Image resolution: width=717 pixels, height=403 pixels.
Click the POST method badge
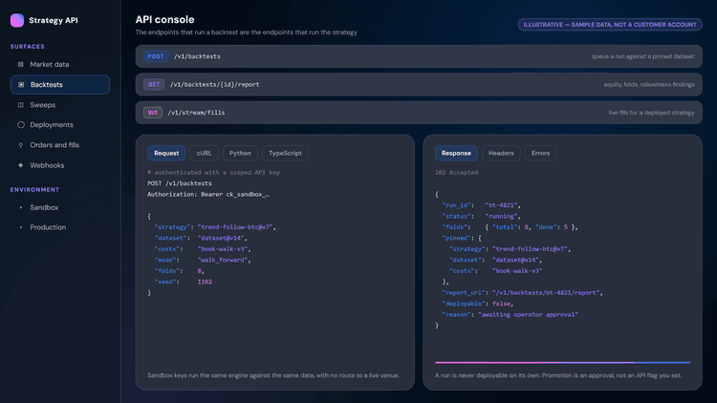point(156,56)
